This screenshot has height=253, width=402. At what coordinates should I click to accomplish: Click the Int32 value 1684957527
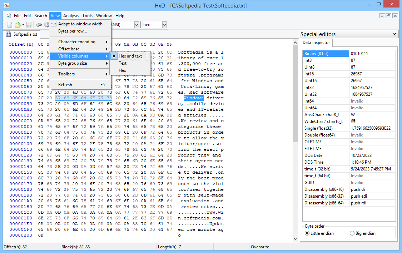(x=362, y=88)
